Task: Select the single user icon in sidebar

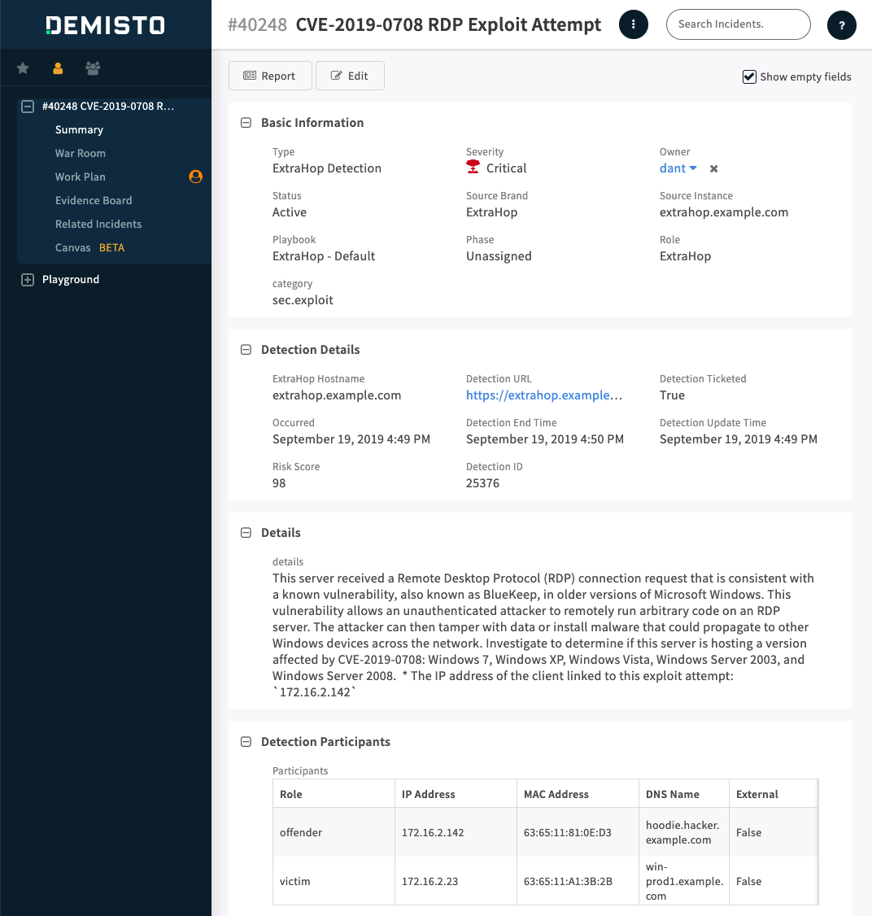Action: tap(58, 68)
